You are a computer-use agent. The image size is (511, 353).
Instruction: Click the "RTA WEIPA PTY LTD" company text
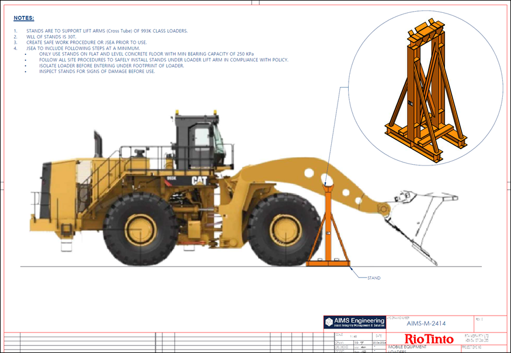click(477, 335)
